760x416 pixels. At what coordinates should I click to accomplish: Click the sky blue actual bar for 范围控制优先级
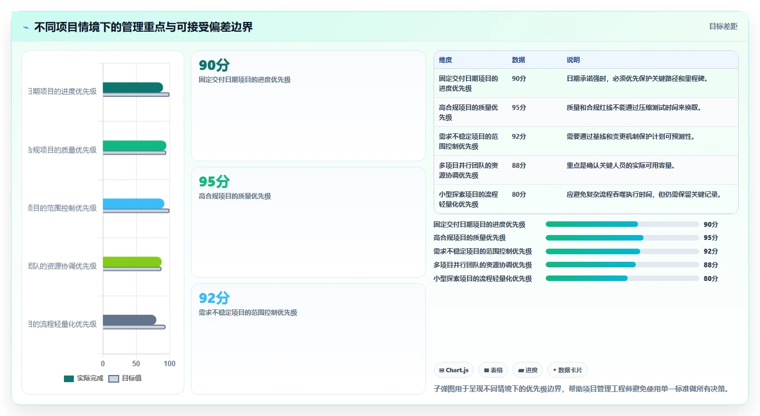pos(133,203)
